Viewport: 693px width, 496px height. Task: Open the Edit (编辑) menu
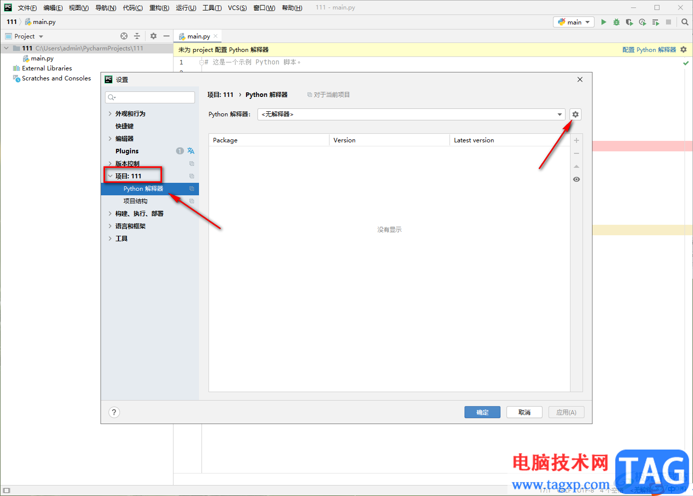click(52, 7)
